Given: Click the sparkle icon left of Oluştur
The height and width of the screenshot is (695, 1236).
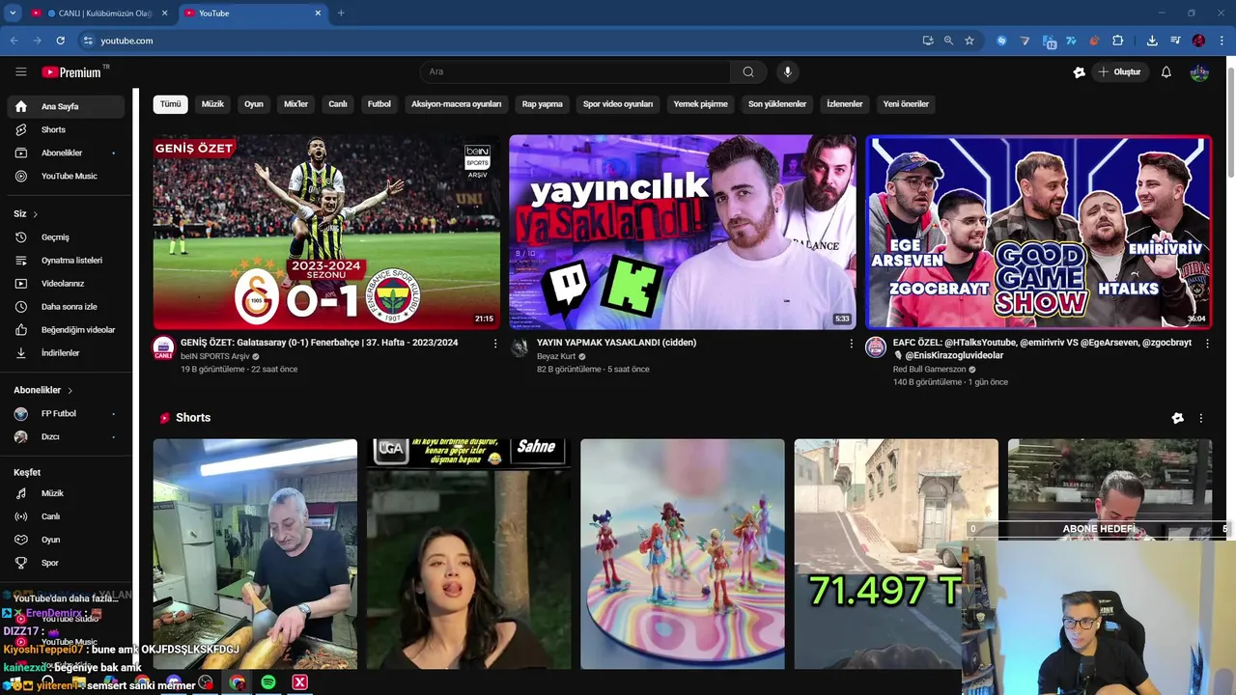Looking at the screenshot, I should tap(1080, 72).
